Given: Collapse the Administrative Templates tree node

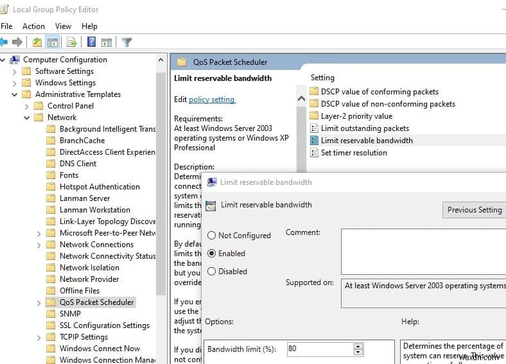Looking at the screenshot, I should point(15,94).
